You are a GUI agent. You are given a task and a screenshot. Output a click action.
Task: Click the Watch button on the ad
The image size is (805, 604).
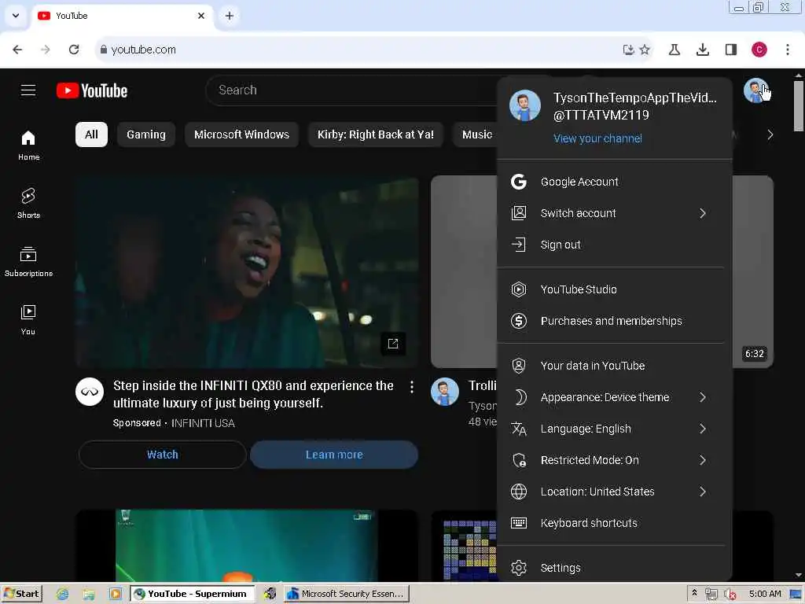tap(163, 455)
